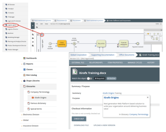
Task: Click the red marker left of Financial settlement
Action: click(118, 45)
